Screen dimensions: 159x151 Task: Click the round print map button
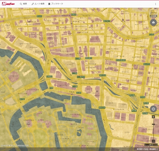153,22
